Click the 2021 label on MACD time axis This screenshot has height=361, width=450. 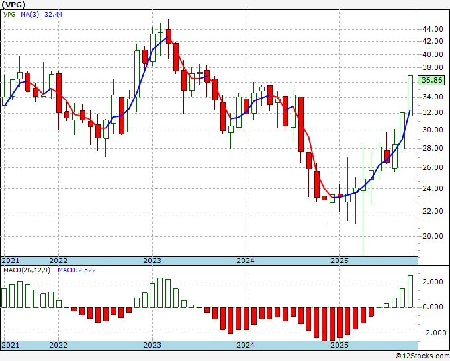11,345
